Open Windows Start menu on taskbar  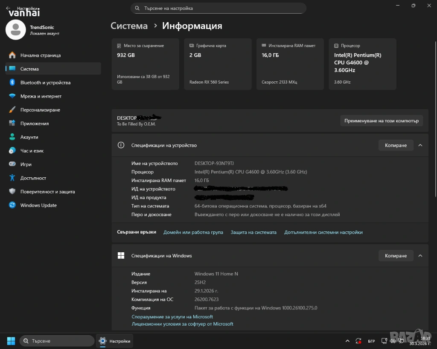pyautogui.click(x=11, y=341)
